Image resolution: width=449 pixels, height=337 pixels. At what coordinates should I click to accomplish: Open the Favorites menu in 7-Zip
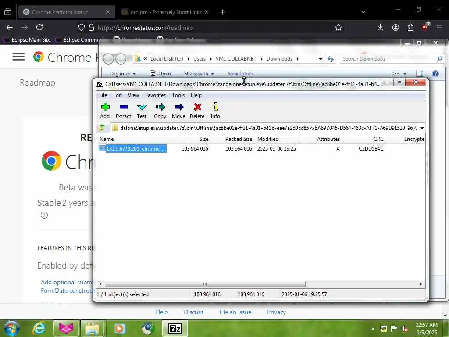(156, 95)
